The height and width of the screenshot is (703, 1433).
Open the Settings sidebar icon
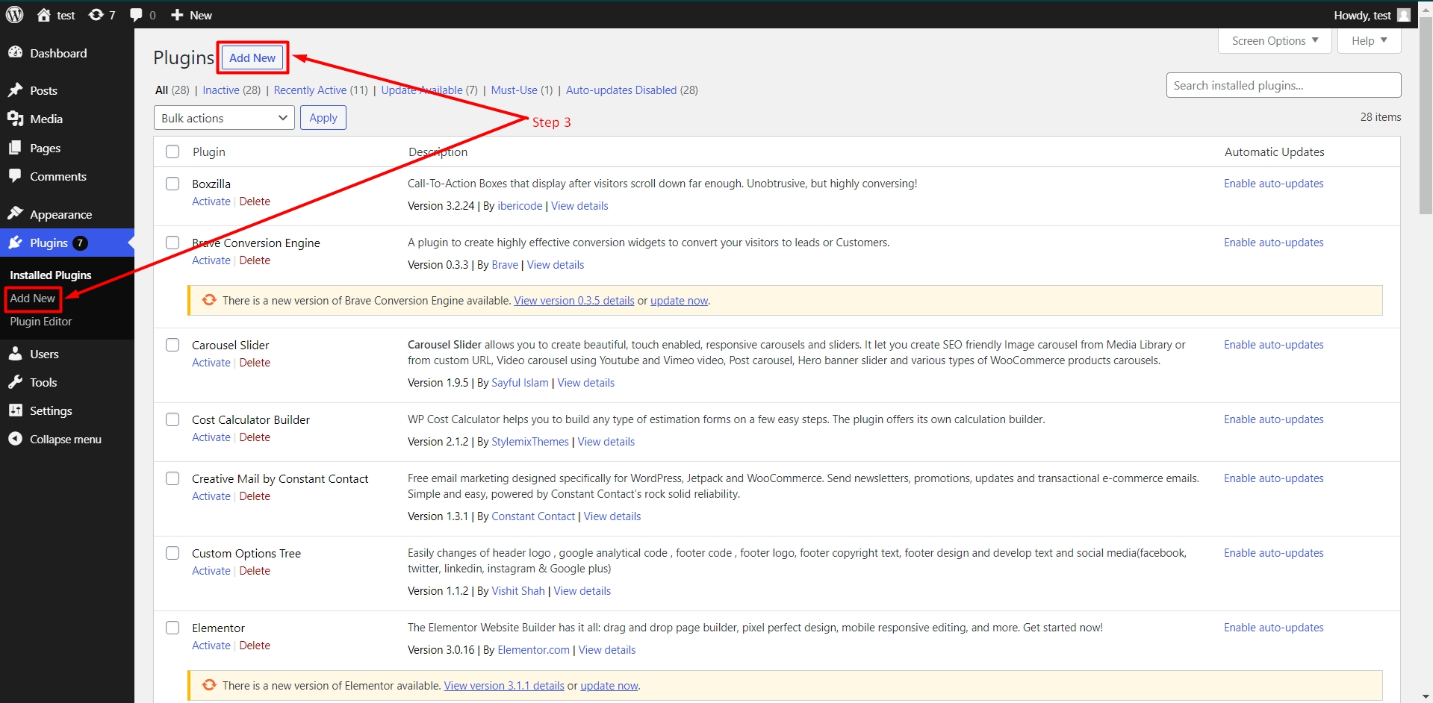(15, 410)
